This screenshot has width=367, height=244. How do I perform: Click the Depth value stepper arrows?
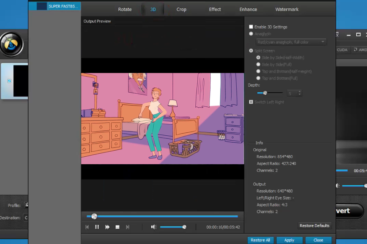[x=299, y=93]
